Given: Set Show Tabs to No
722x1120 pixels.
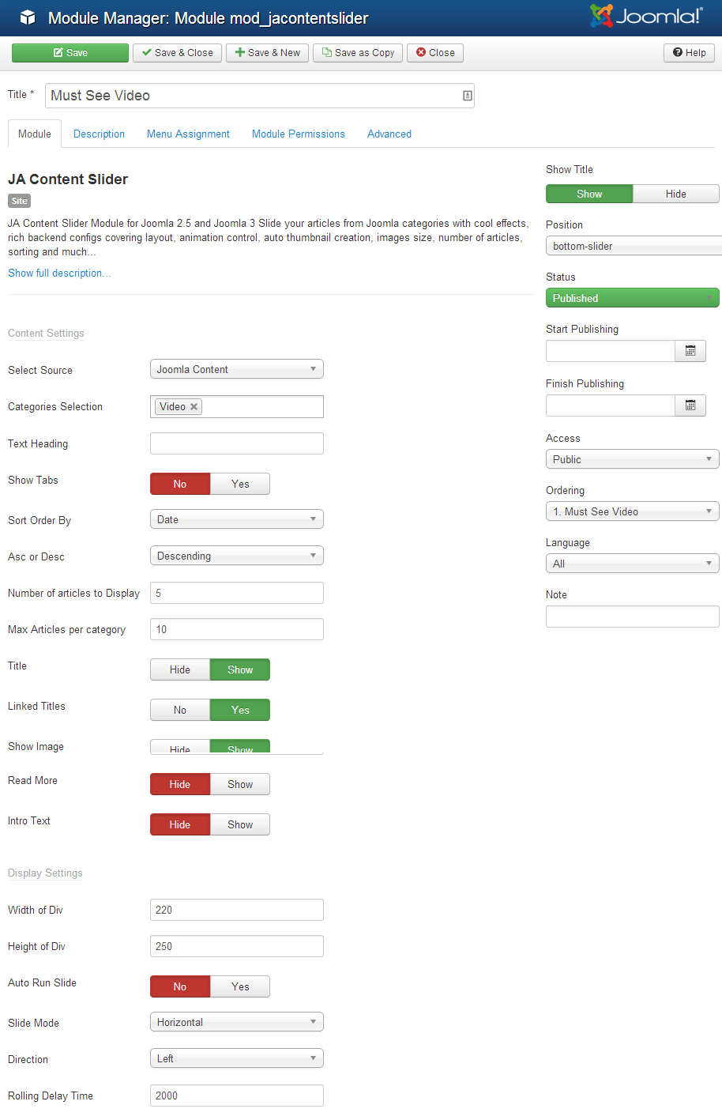Looking at the screenshot, I should pyautogui.click(x=180, y=484).
